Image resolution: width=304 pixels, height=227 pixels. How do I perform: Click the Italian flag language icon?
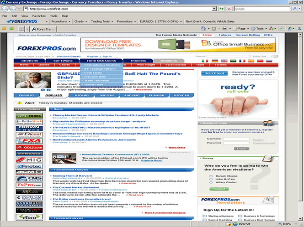coord(205,61)
